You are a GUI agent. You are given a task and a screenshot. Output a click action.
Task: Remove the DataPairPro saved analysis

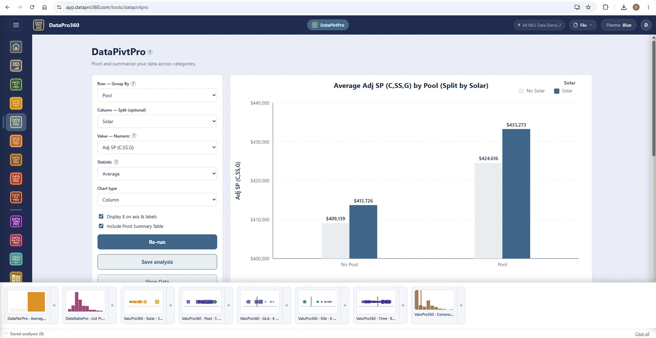tap(54, 305)
